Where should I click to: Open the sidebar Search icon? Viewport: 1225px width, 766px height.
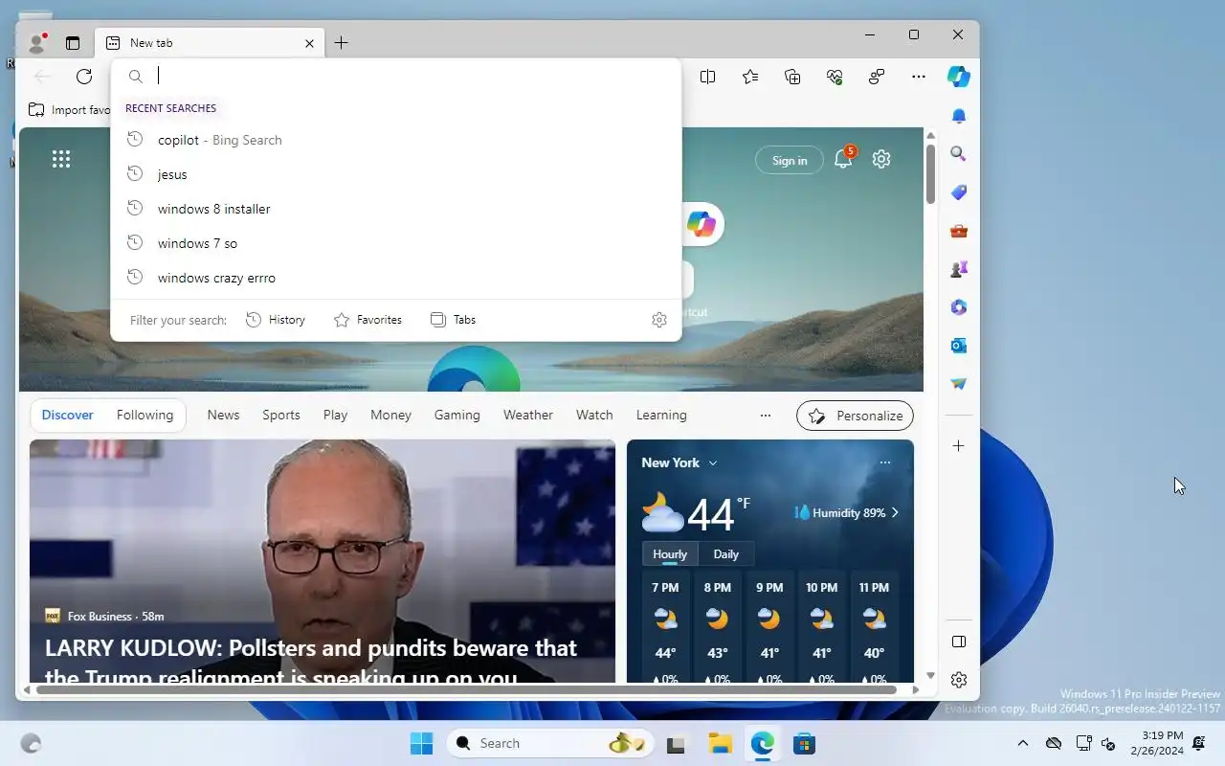point(959,154)
